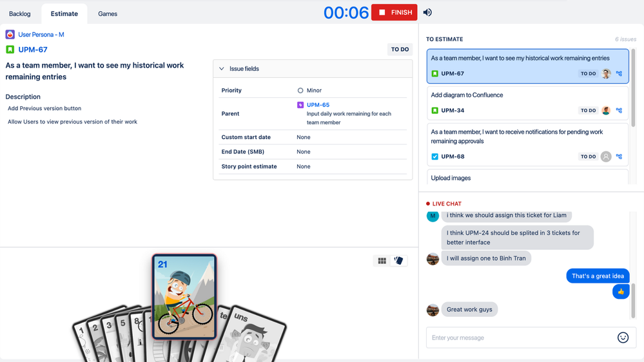
Task: Click 'Add Previous version button' description line
Action: (x=44, y=108)
